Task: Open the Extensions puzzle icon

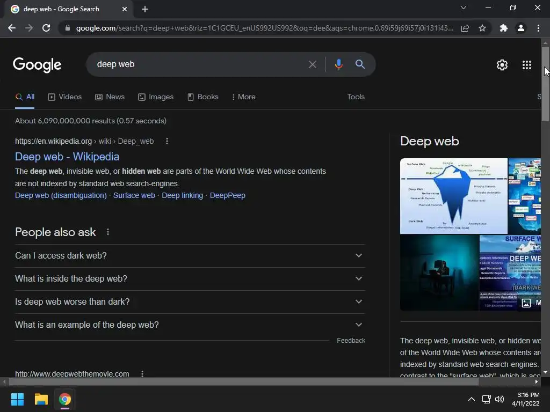Action: (x=504, y=28)
